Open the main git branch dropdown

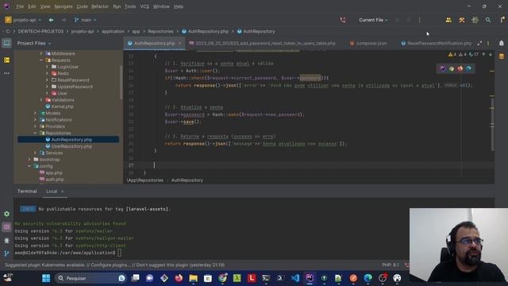86,20
